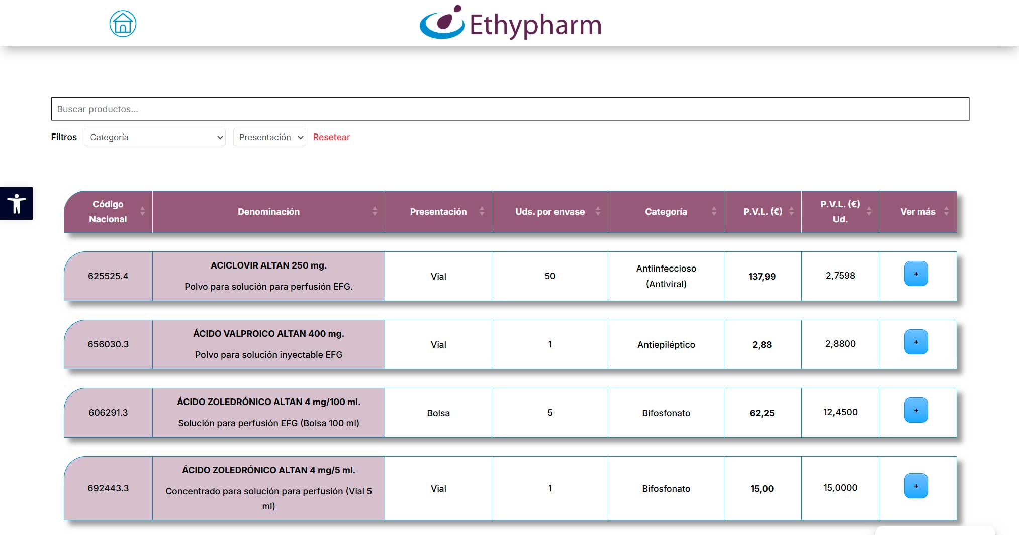Show more for Ácido Zoledrónico 4 mg/100 ml
Viewport: 1019px width, 535px height.
915,411
